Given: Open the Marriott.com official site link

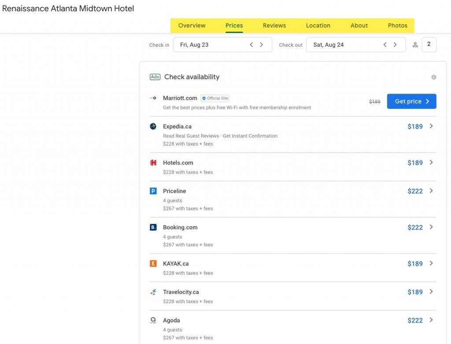Looking at the screenshot, I should (x=180, y=98).
